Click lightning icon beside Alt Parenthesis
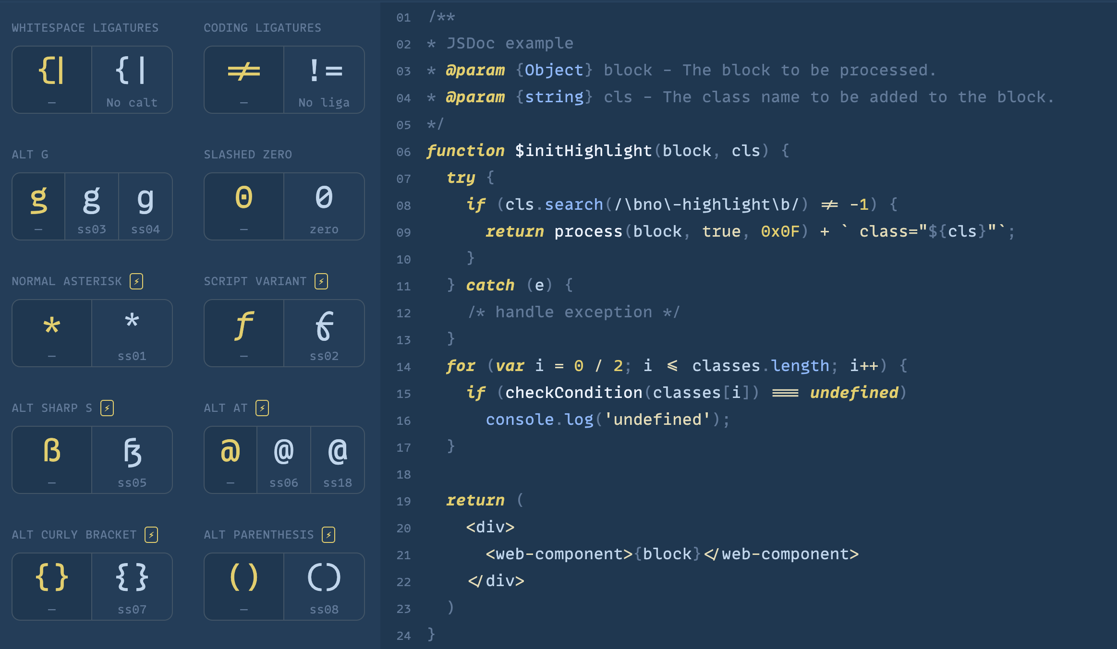1117x649 pixels. click(x=328, y=535)
